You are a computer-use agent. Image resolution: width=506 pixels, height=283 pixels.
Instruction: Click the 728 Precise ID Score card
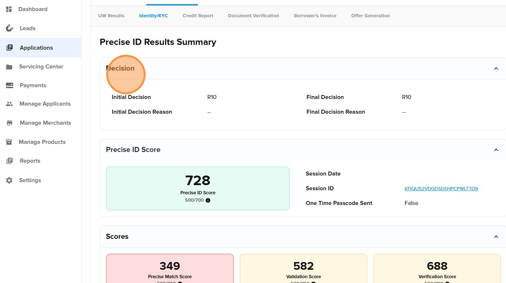(198, 188)
